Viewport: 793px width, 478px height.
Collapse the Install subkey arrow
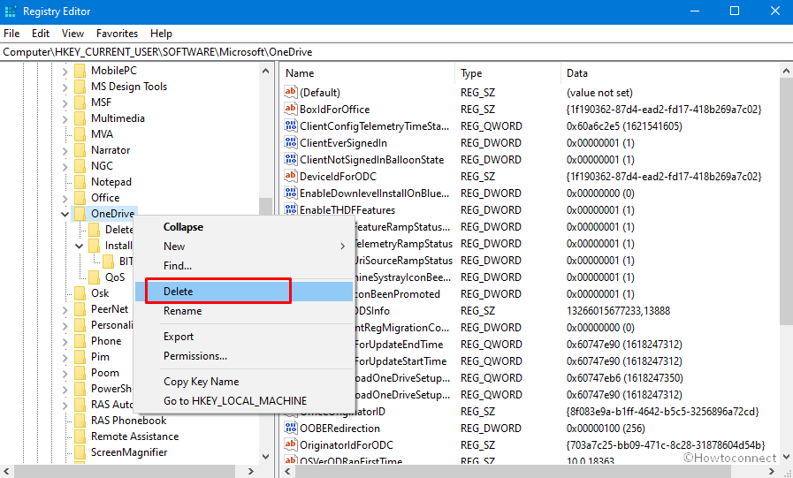[x=79, y=247]
